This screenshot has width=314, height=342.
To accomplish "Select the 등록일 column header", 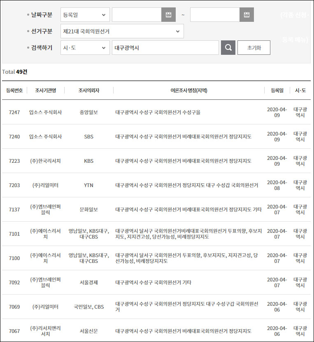I will pos(277,90).
